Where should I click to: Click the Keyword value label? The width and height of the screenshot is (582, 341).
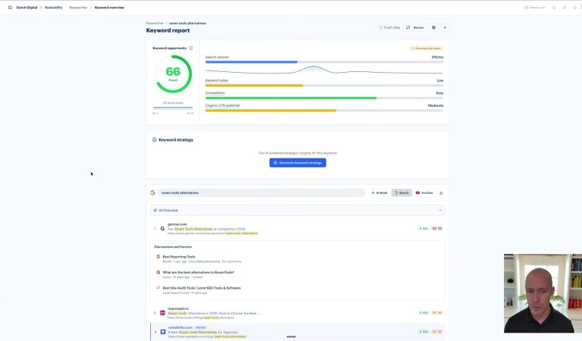coord(217,80)
